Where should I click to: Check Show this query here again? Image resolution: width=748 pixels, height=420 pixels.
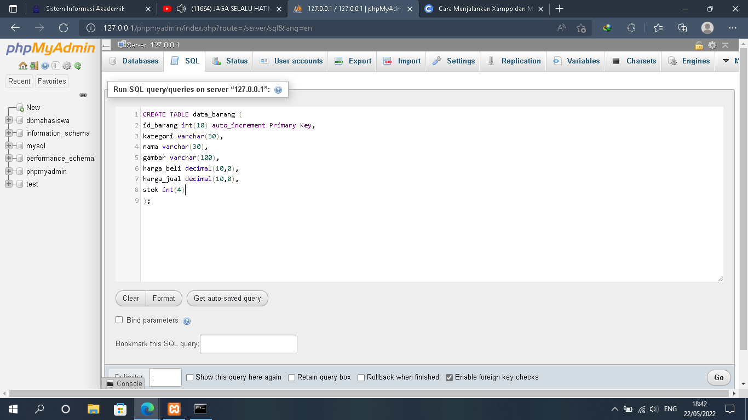[190, 377]
